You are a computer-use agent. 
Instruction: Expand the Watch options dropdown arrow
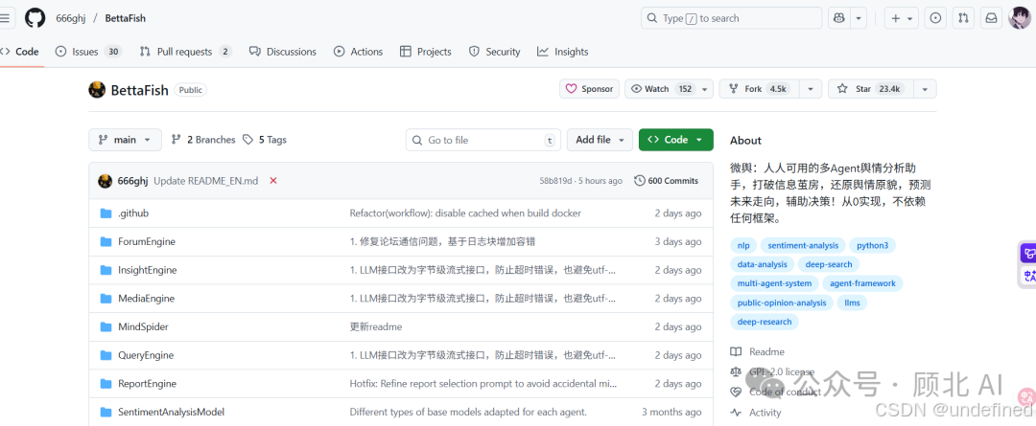705,89
